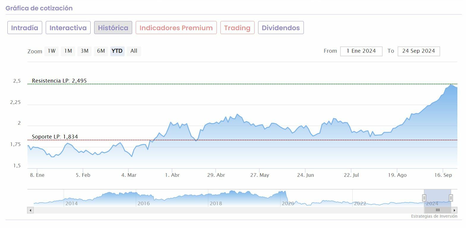
Task: Set zoom range to 1W
Action: tap(52, 51)
